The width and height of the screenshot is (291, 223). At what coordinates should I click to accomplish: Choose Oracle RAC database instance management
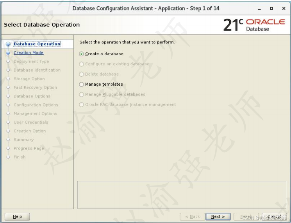tap(81, 104)
